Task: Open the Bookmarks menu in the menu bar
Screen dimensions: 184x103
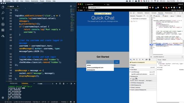Action: pyautogui.click(x=34, y=1)
